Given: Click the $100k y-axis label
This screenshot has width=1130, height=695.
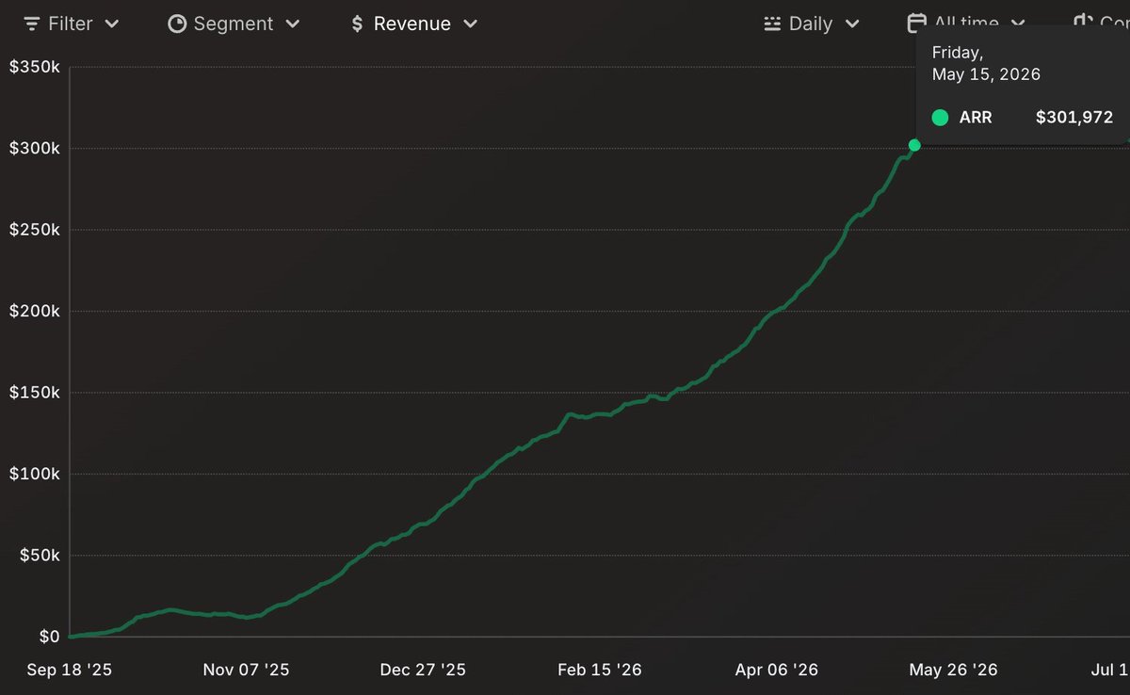Looking at the screenshot, I should [x=35, y=474].
